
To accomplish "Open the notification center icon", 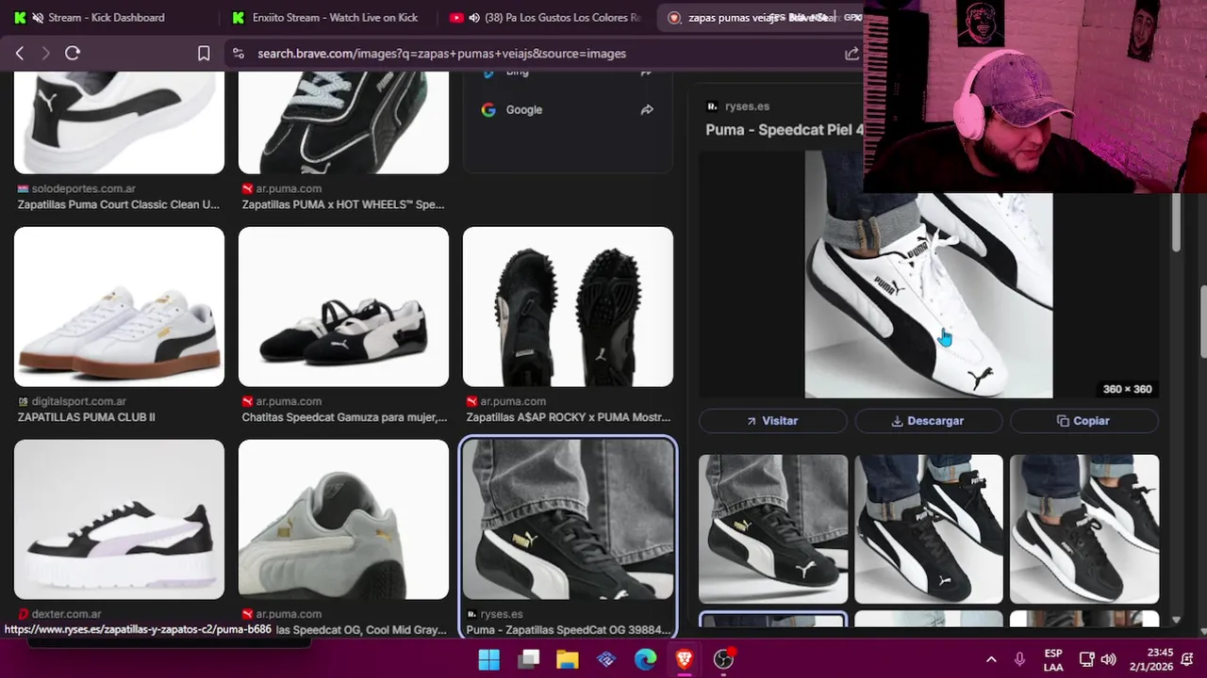I will tap(1189, 659).
